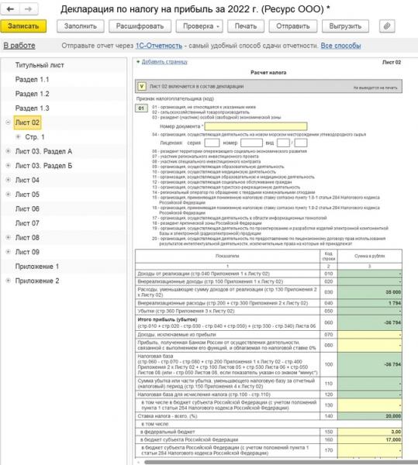Click the Все способы link
Viewport: 418px width, 465px height.
[340, 46]
